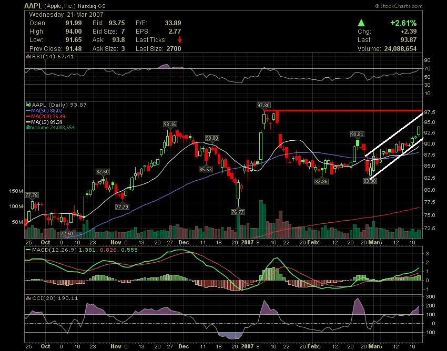Click the RSI(14) 67.41 indicator label

(x=53, y=56)
